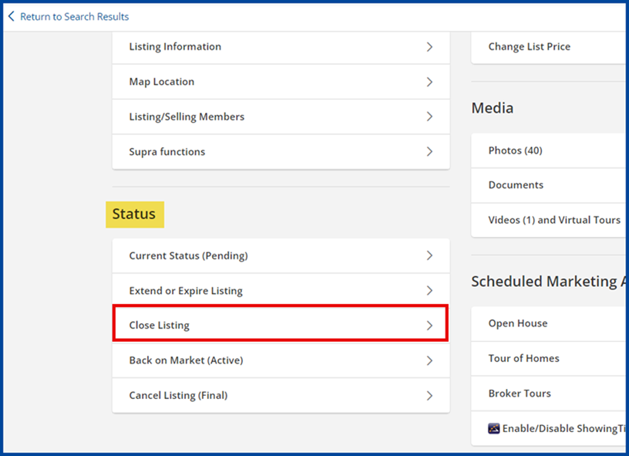This screenshot has width=629, height=456.
Task: Open Tour of Homes entry
Action: [523, 358]
